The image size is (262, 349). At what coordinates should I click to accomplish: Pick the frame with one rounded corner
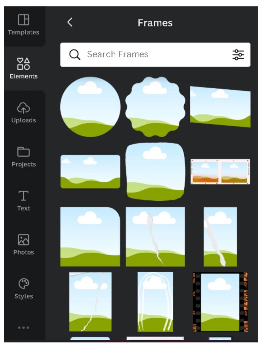click(x=90, y=237)
